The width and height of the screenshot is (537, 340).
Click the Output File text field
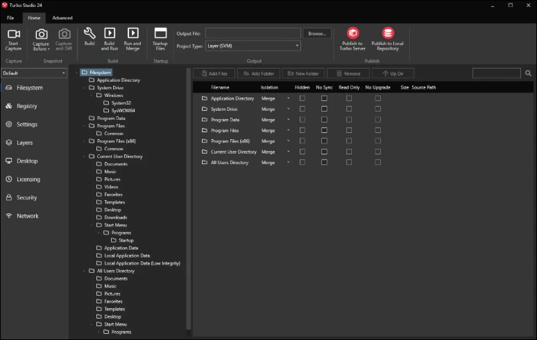253,33
